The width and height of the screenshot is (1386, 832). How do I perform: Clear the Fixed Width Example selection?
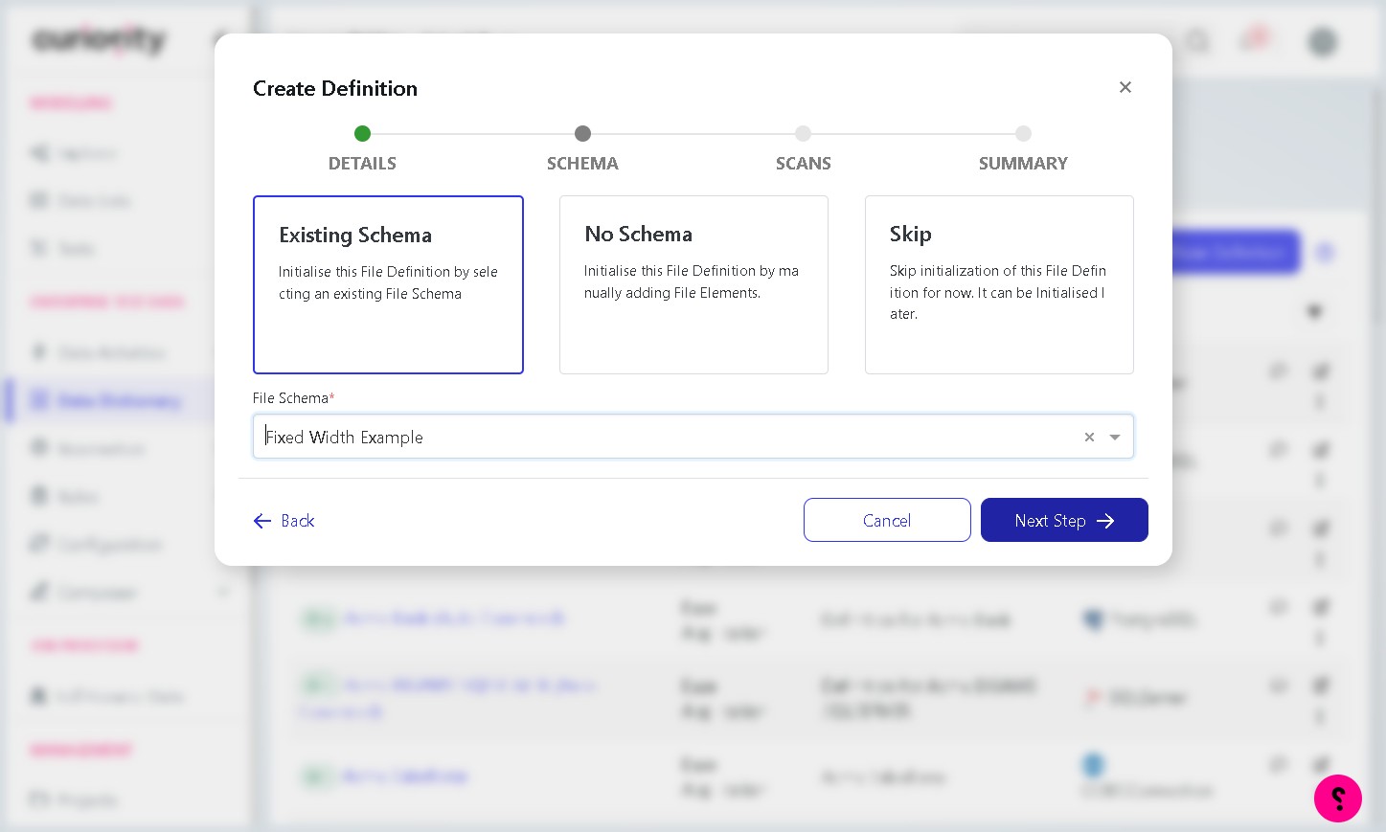1089,437
